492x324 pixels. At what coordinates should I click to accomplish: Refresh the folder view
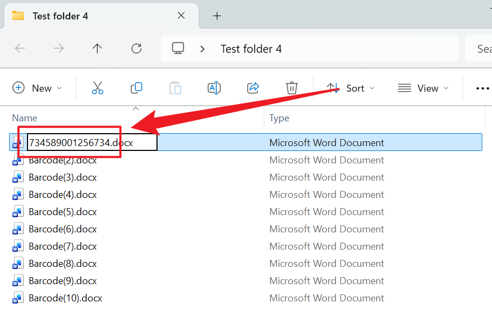136,49
